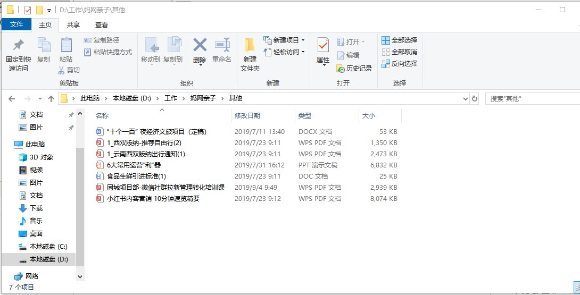Click the quick access toolbar properties checkmark icon

click(x=28, y=10)
